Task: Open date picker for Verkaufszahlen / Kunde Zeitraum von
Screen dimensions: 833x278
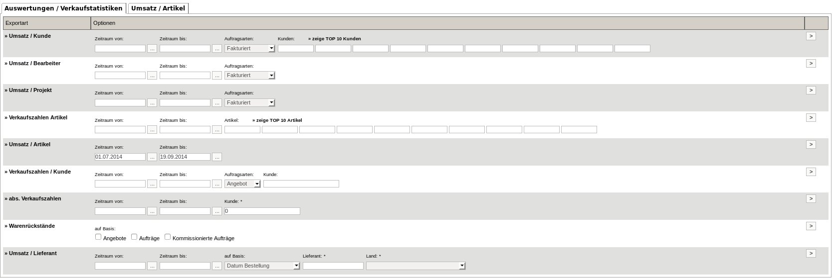Action: pyautogui.click(x=152, y=184)
